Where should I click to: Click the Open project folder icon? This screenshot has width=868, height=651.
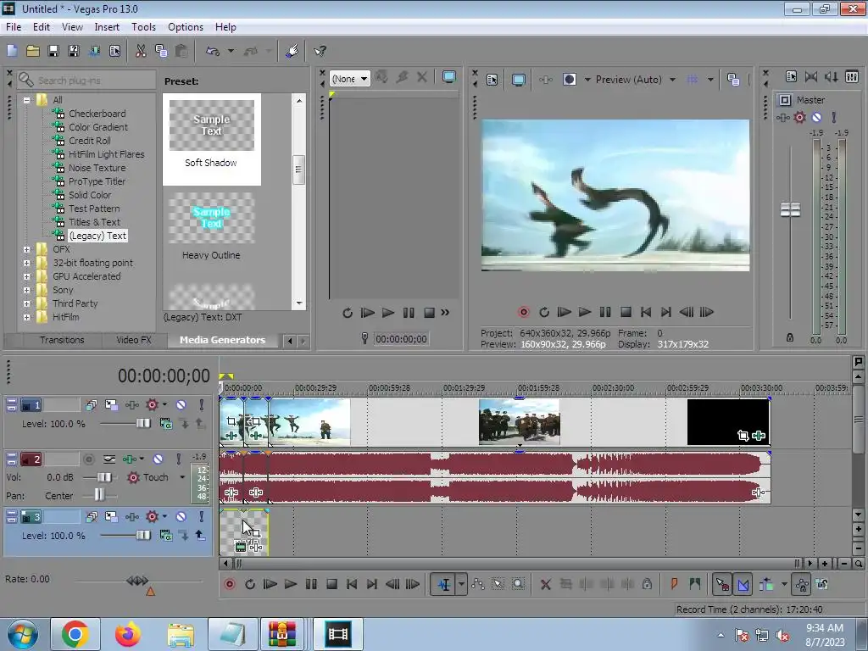[32, 51]
